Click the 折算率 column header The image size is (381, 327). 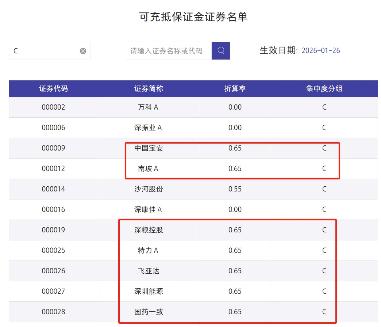[235, 88]
